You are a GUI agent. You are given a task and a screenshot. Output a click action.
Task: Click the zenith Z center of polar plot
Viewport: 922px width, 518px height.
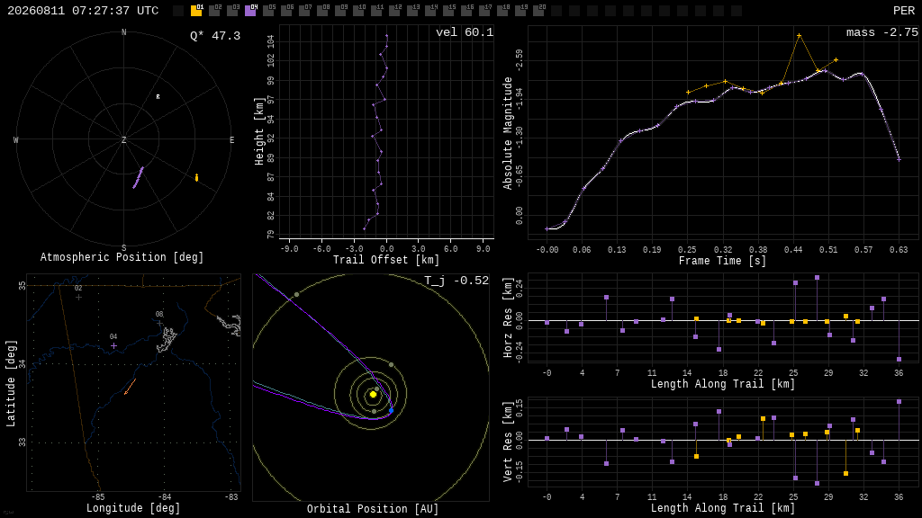coord(123,139)
